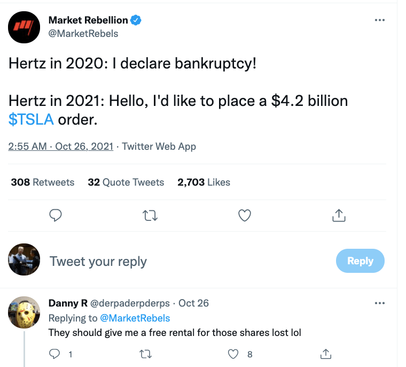Like the Market Rebellion tweet
406x367 pixels.
(244, 215)
